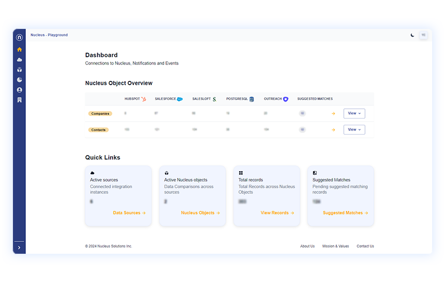Click the Active Nucleus objects cube icon
Viewport: 444px width, 293px height.
[x=166, y=173]
